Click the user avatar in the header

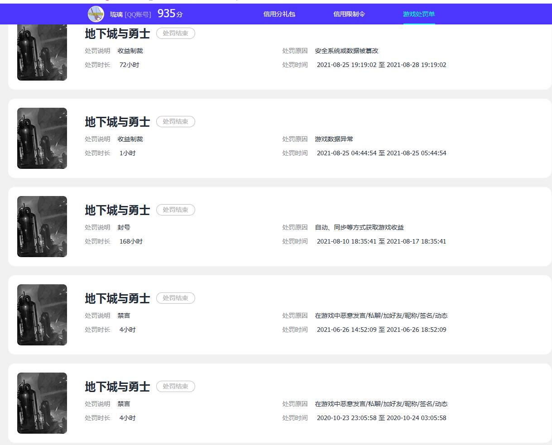(x=96, y=14)
